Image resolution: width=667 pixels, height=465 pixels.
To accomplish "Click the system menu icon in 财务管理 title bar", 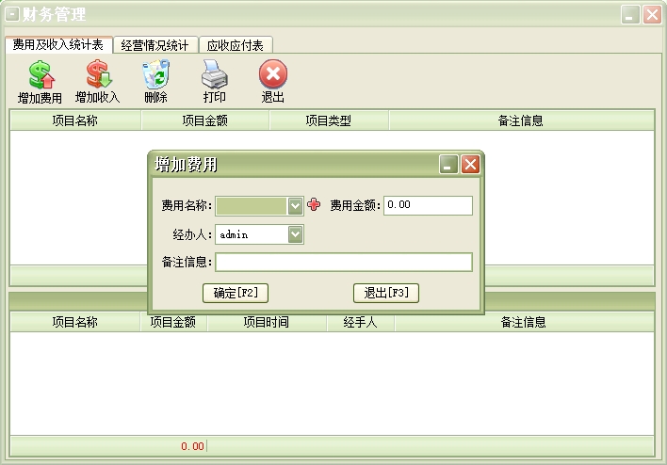I will pyautogui.click(x=12, y=14).
